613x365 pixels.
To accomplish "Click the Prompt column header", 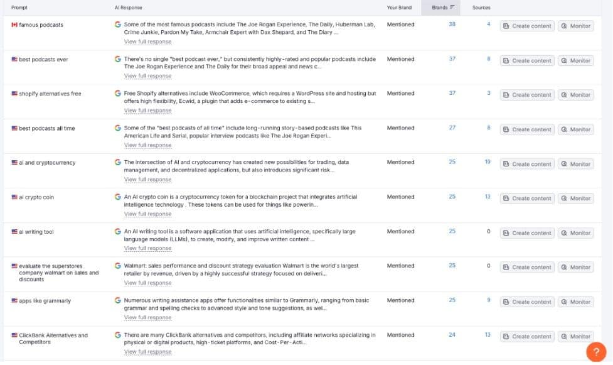I will coord(19,8).
